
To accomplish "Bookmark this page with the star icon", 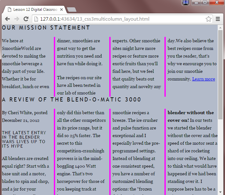I will point(208,19).
